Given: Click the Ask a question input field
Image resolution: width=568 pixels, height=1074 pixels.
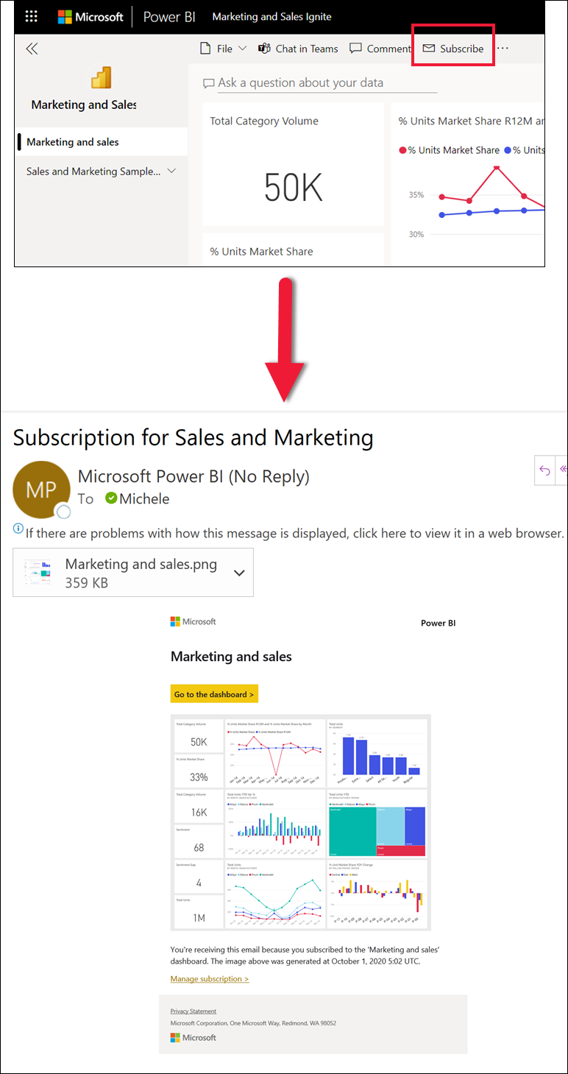Looking at the screenshot, I should (x=316, y=82).
